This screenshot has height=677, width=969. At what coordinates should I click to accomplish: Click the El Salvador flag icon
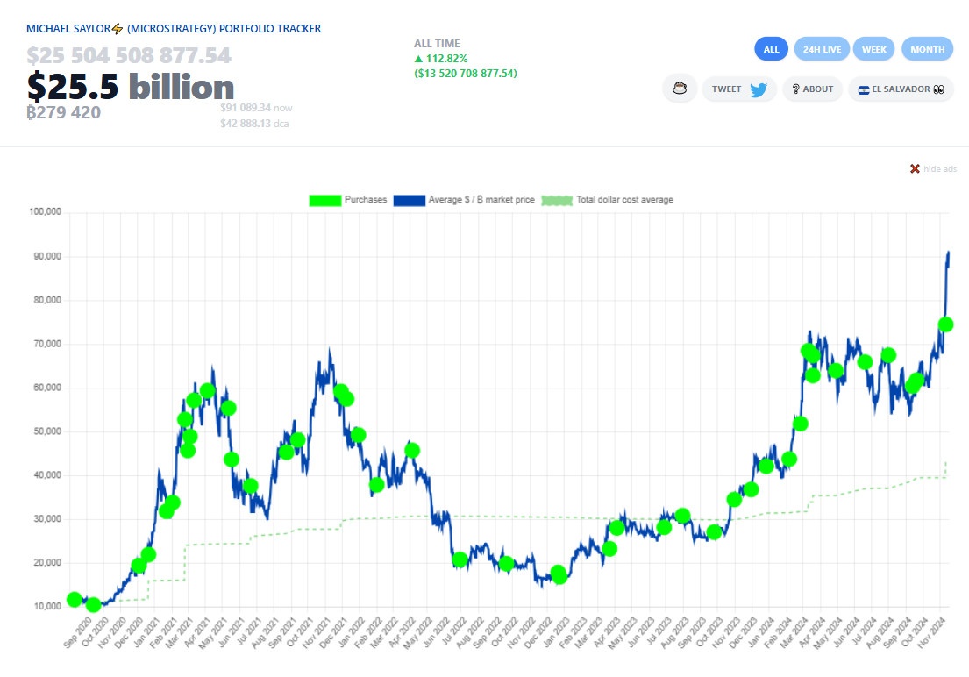click(x=864, y=89)
